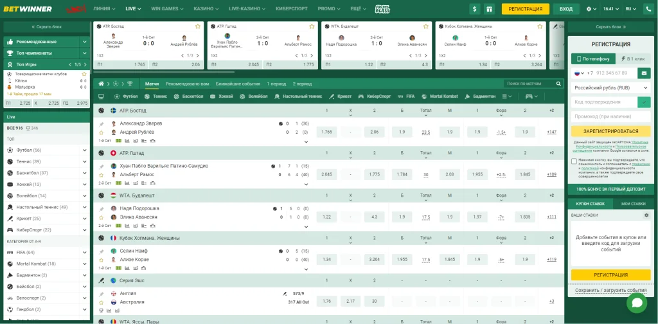The height and width of the screenshot is (324, 658).
Task: Go to next Топ Игры slide
Action: coord(85,65)
